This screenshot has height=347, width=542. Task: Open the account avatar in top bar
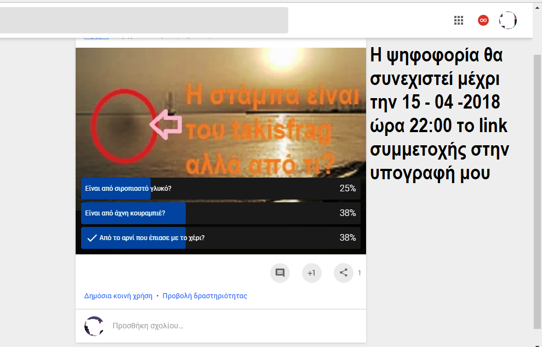pyautogui.click(x=508, y=20)
